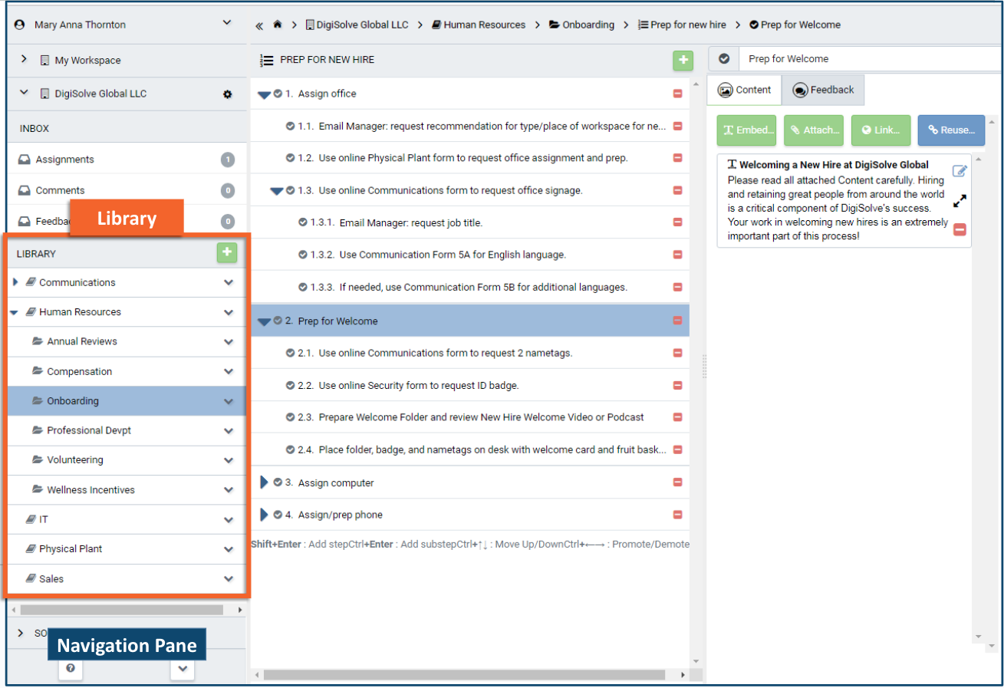Remove substep 1.3.2 Communication Form 5A
1004x688 pixels.
pos(677,255)
